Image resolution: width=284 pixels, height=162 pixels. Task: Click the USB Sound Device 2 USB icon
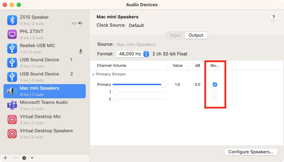coord(12,77)
